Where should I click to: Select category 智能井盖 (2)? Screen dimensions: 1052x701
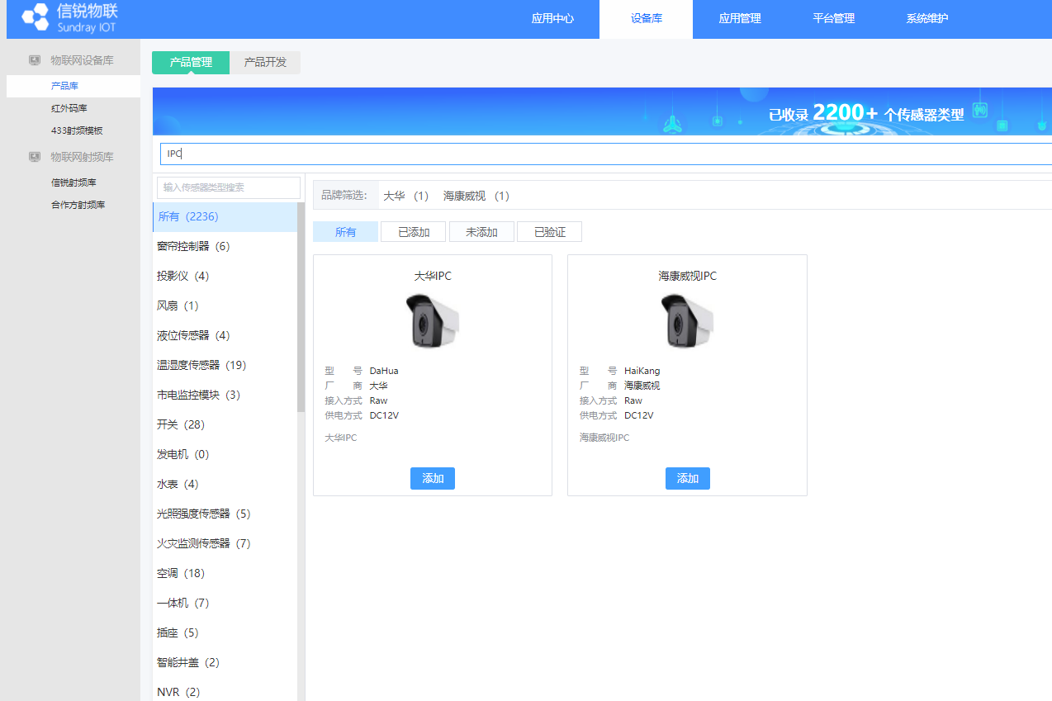click(225, 662)
